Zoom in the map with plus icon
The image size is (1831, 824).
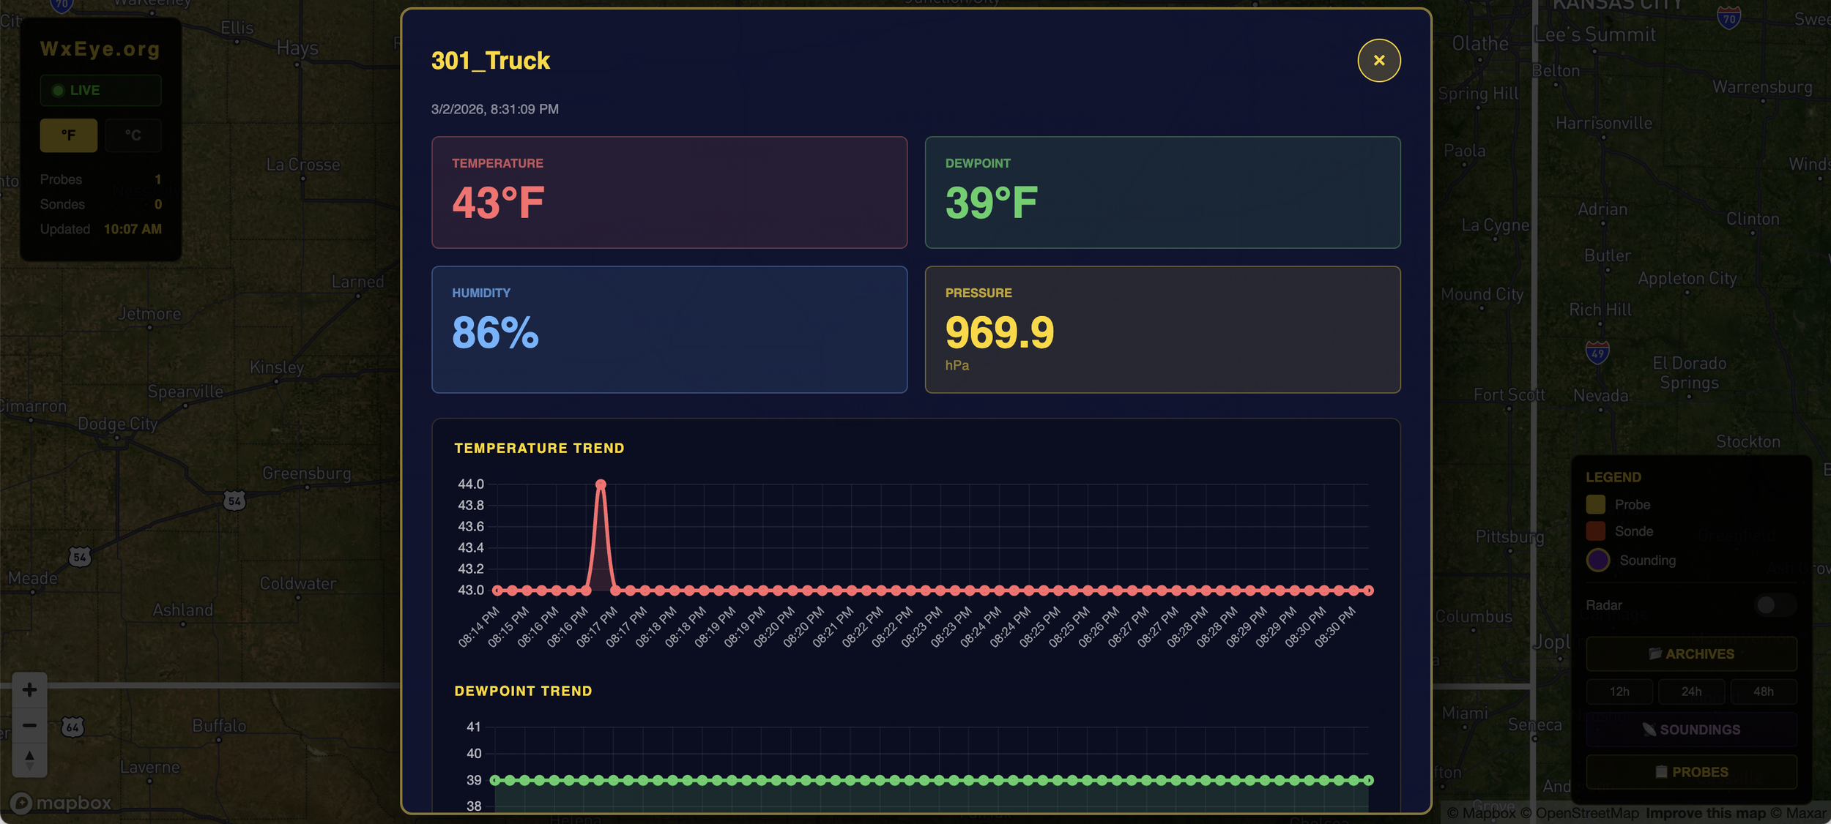(x=29, y=689)
